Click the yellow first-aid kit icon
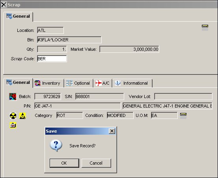The height and width of the screenshot is (178, 218). [x=13, y=125]
